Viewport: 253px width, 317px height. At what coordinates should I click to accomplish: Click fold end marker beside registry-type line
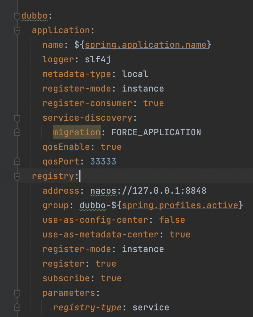coord(17,307)
